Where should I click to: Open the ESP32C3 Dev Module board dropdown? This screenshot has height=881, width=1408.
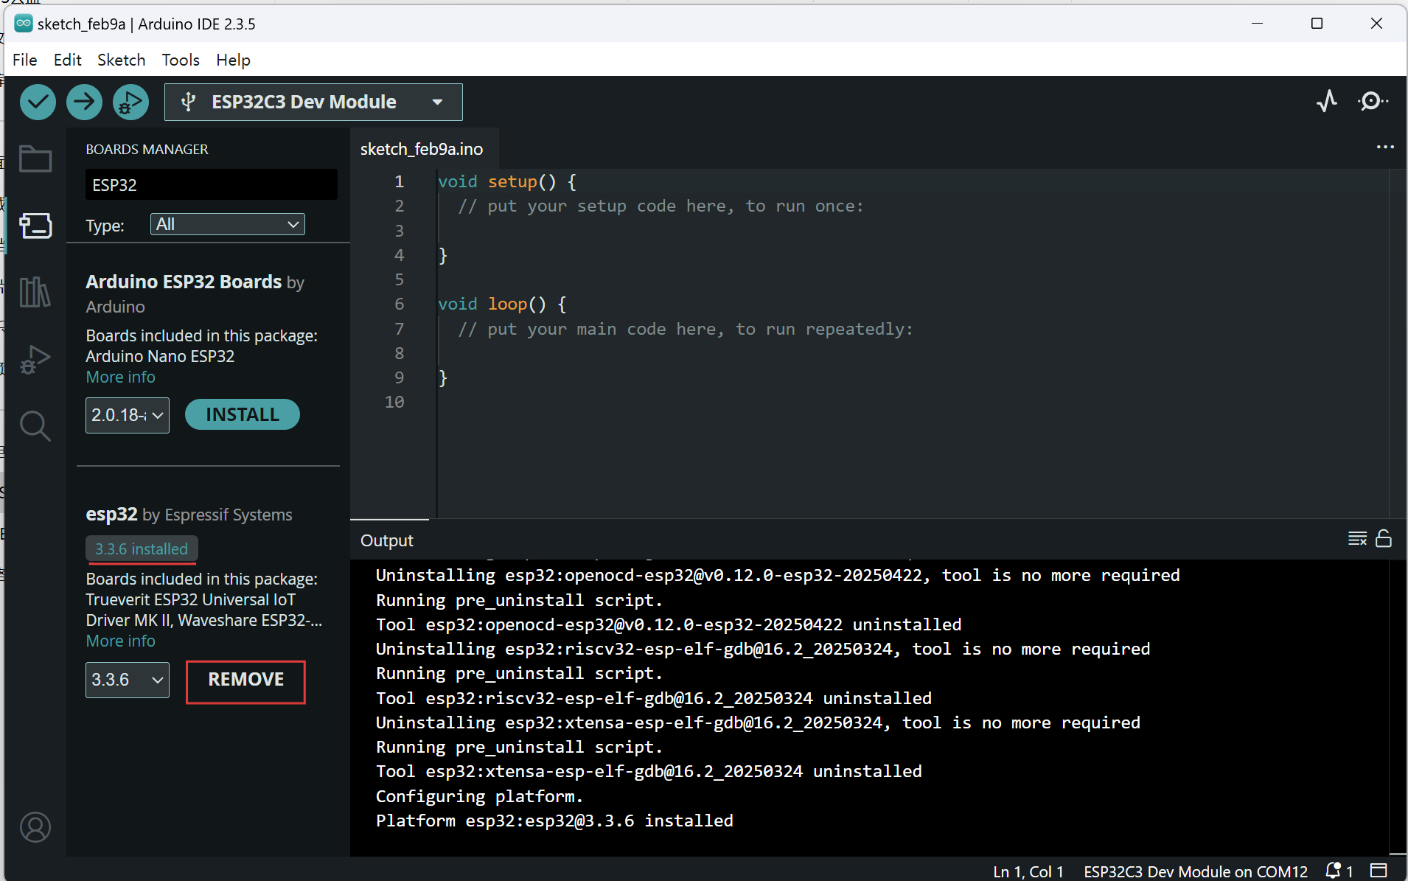click(x=313, y=102)
